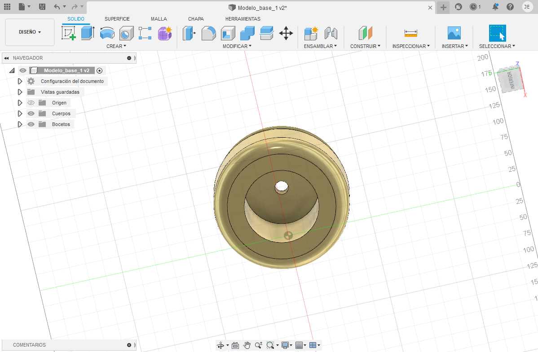The image size is (538, 352).
Task: Open the data panel grid icon
Action: (7, 7)
